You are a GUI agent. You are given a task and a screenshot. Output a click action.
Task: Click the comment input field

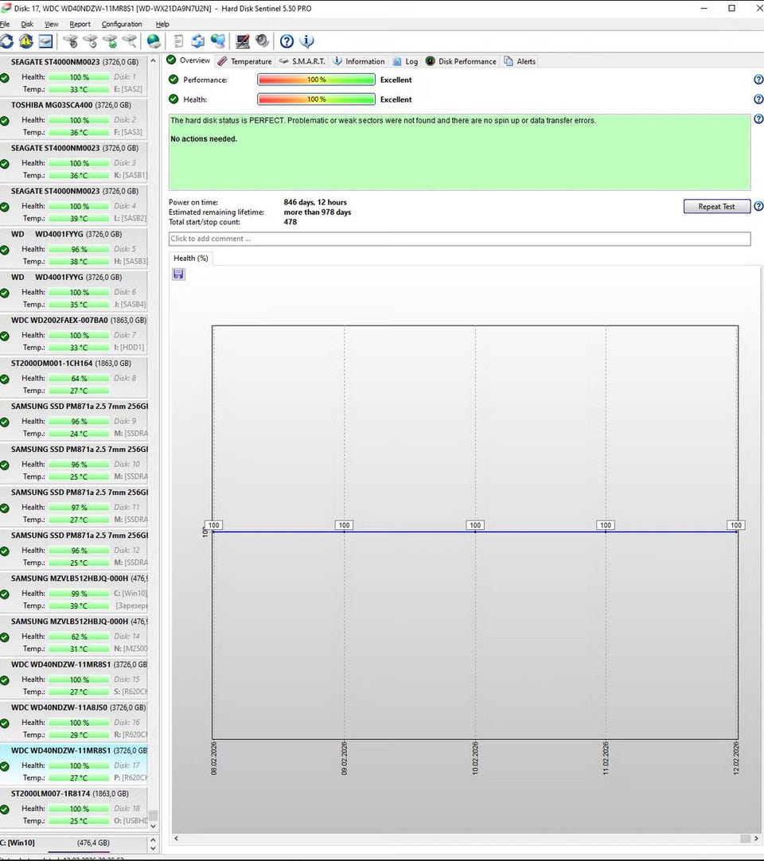[459, 239]
